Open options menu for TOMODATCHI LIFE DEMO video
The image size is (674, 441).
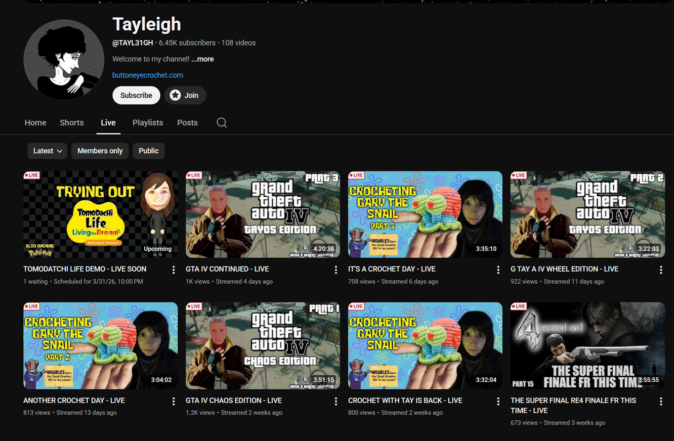tap(174, 270)
